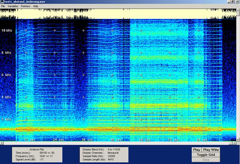The height and width of the screenshot is (164, 240).
Task: Click grid crosshair at 8 kHz, 84 sec
Action: coord(198,53)
